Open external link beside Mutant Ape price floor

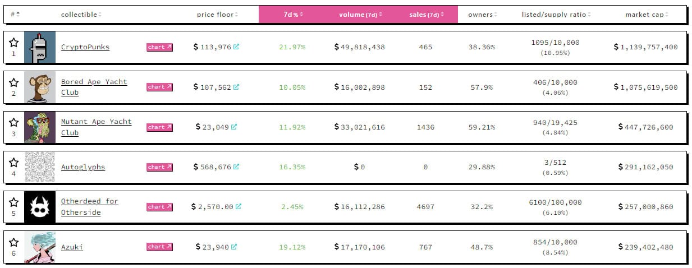(234, 127)
